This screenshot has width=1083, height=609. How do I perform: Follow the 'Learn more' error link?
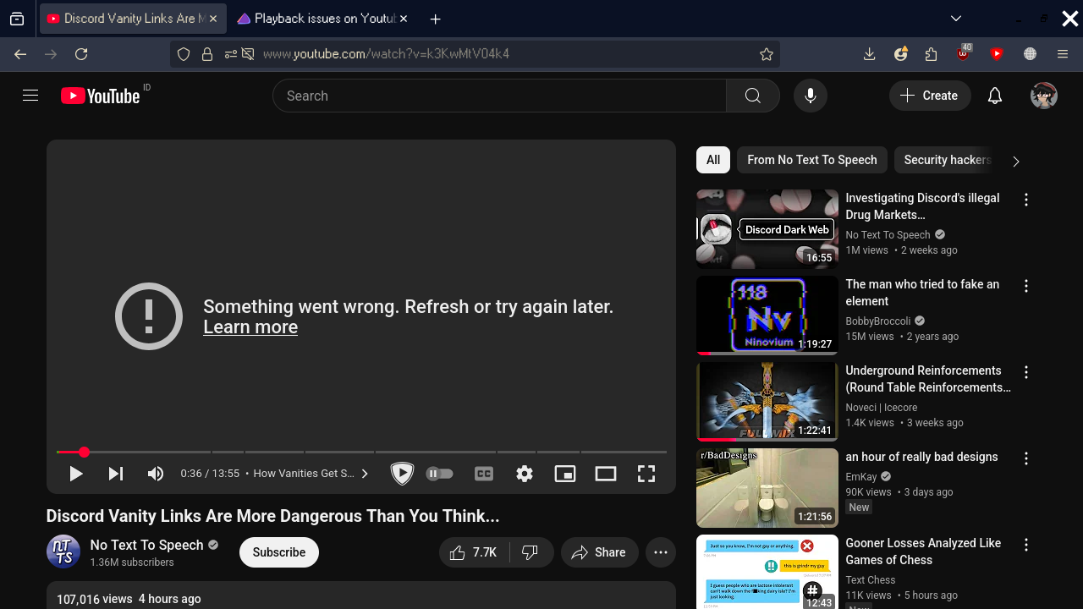250,327
